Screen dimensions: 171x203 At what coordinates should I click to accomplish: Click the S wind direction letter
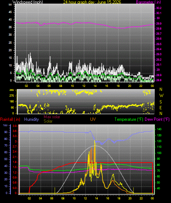tap(161, 102)
